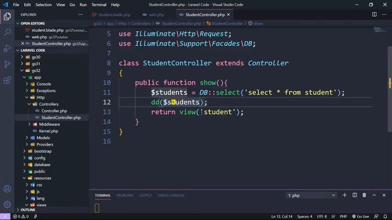Open editor more actions ellipsis
Viewport: 392px width, 220px height.
384,15
